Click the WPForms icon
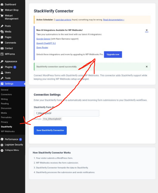Image resolution: width=158 pixels, height=193 pixels. pos(2,54)
